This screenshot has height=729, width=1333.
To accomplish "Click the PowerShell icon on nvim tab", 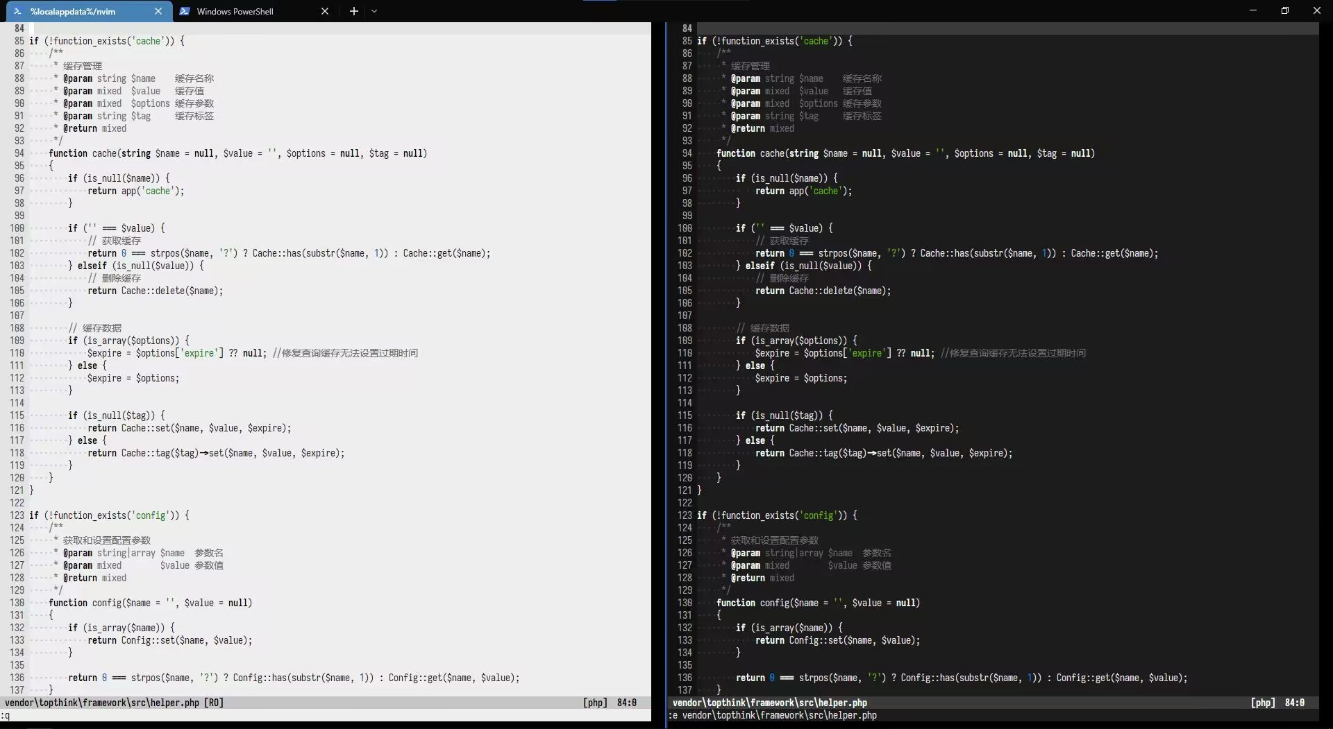I will (17, 11).
